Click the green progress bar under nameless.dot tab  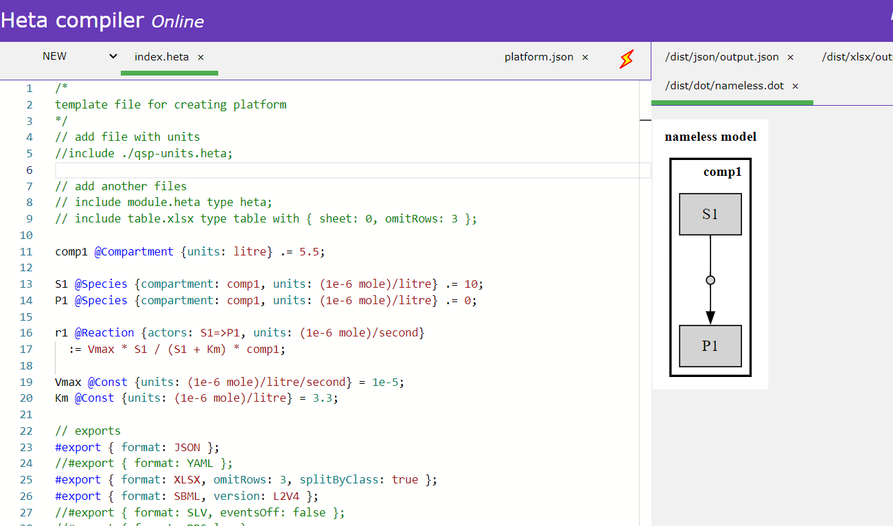731,100
